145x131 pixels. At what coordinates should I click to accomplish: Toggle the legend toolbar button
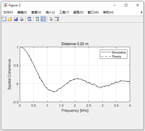(x=43, y=19)
